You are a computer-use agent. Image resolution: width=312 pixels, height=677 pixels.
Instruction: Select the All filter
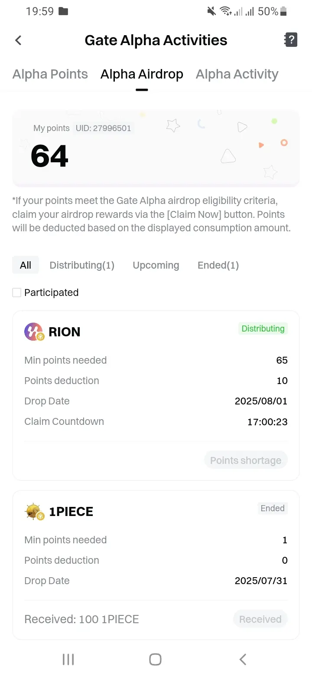click(x=26, y=265)
